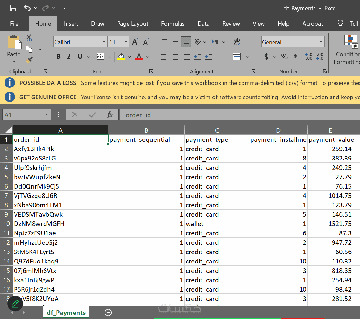Apply percent style
The height and width of the screenshot is (319, 360).
[284, 57]
